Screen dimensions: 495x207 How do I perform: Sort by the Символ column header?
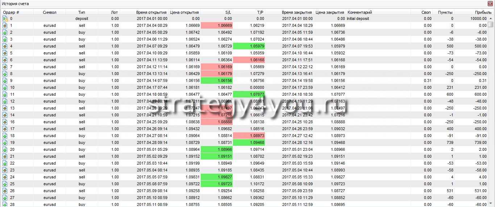[50, 12]
